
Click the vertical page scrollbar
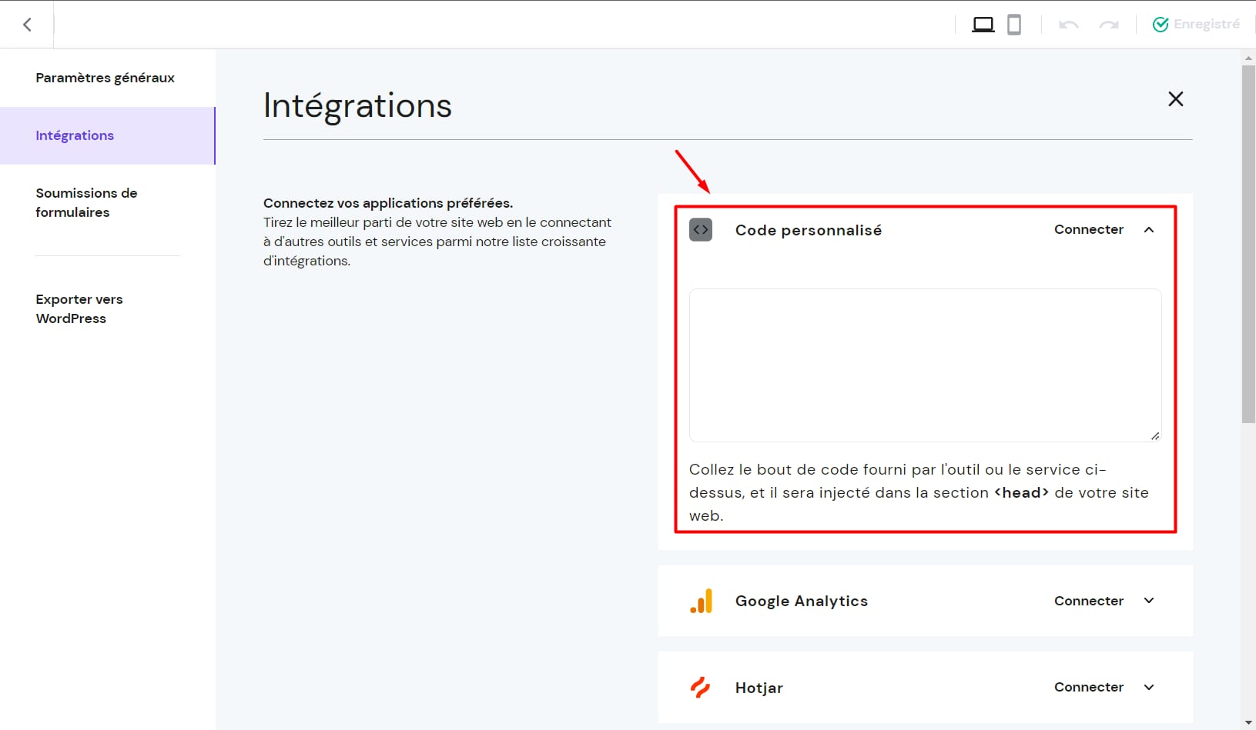1248,245
